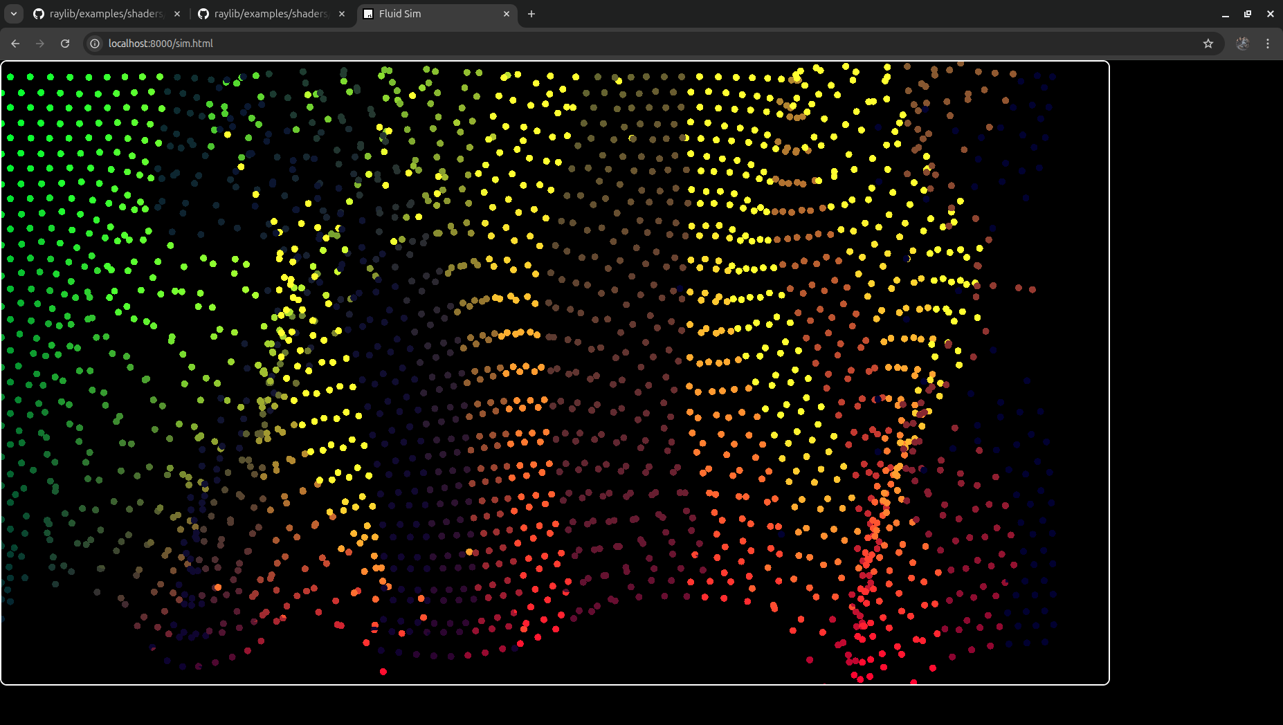This screenshot has height=725, width=1283.
Task: Go back to the previous page
Action: coord(15,44)
